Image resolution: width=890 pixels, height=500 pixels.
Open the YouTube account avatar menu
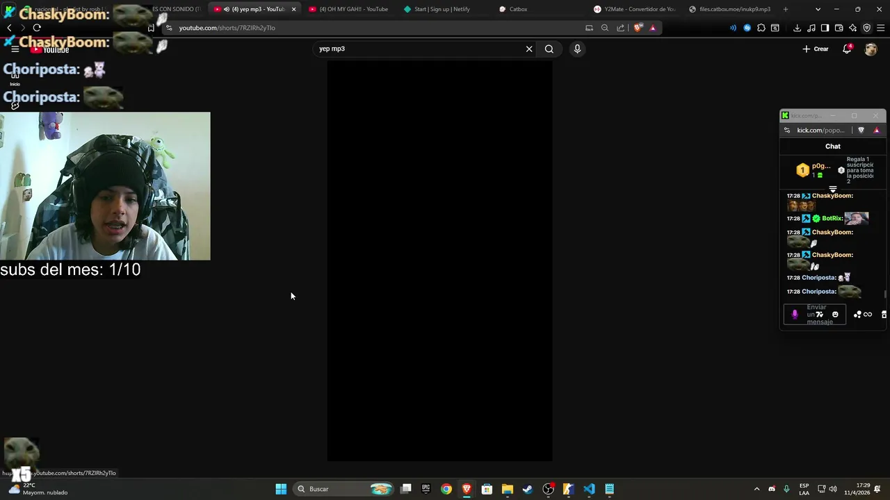tap(871, 49)
